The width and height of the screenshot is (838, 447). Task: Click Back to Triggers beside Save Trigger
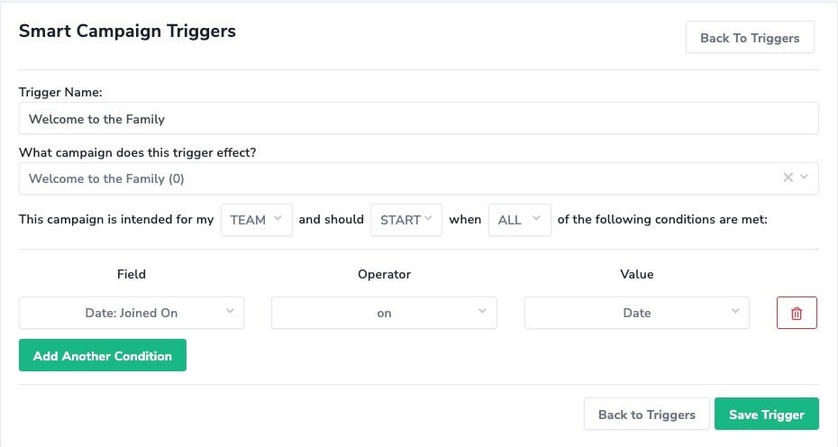(647, 414)
